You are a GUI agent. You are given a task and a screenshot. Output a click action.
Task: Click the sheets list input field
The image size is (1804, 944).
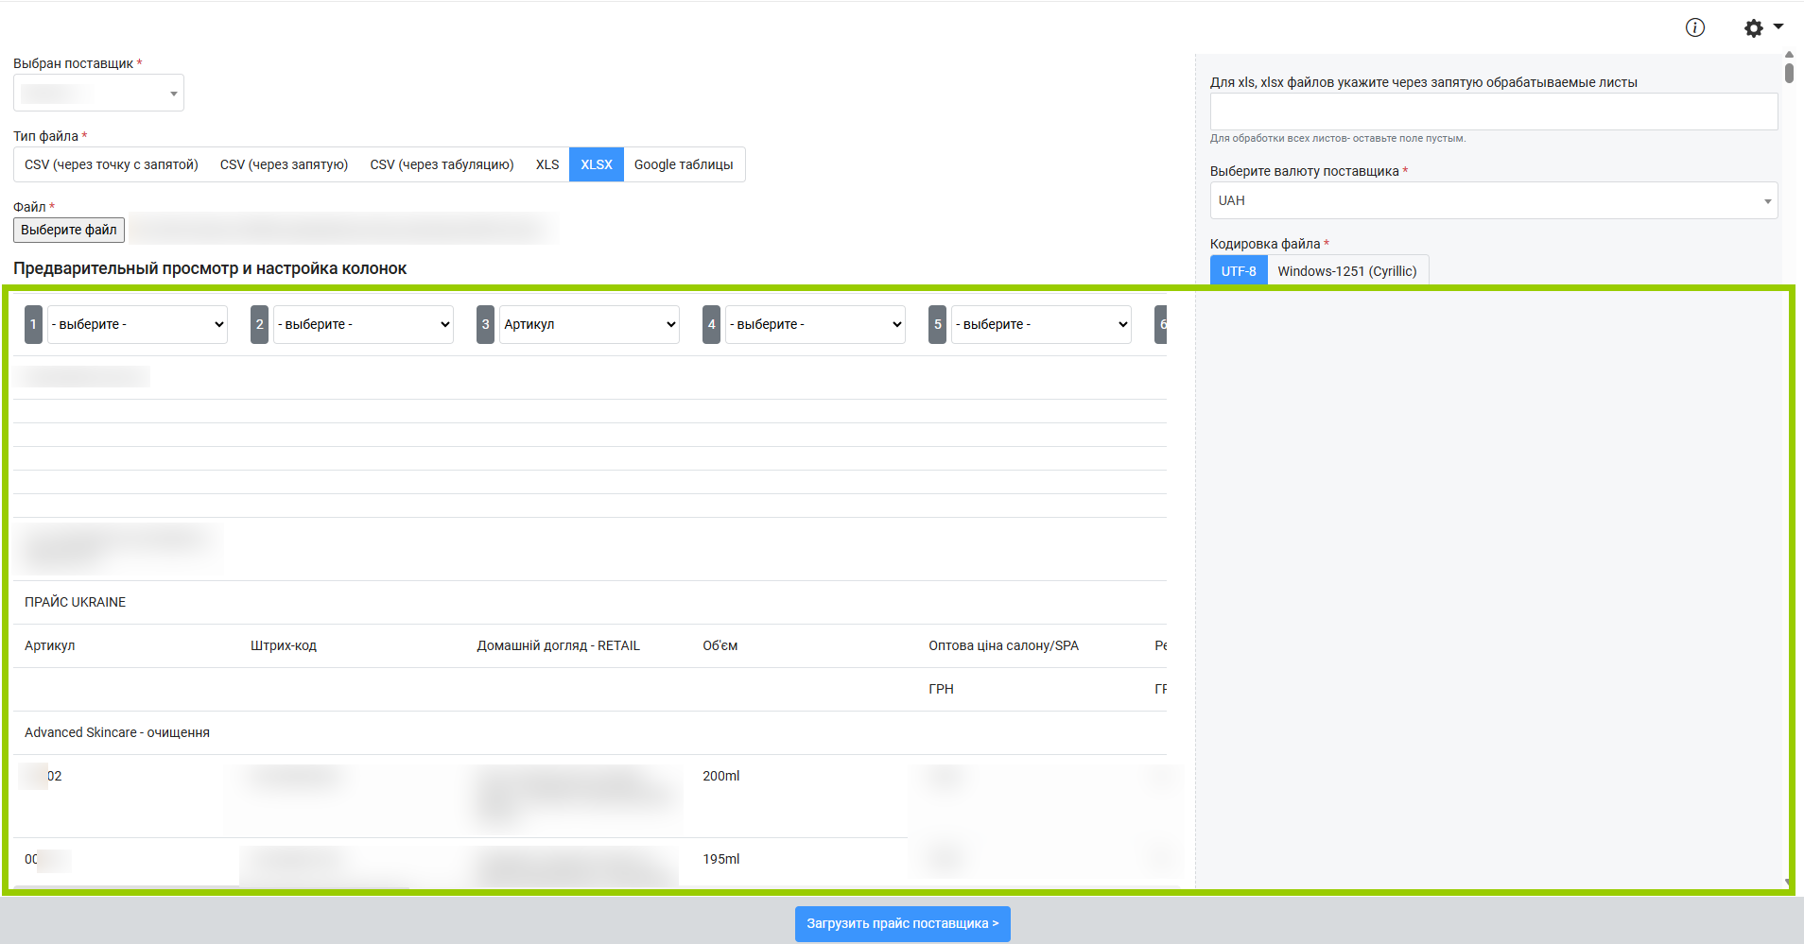click(x=1493, y=112)
